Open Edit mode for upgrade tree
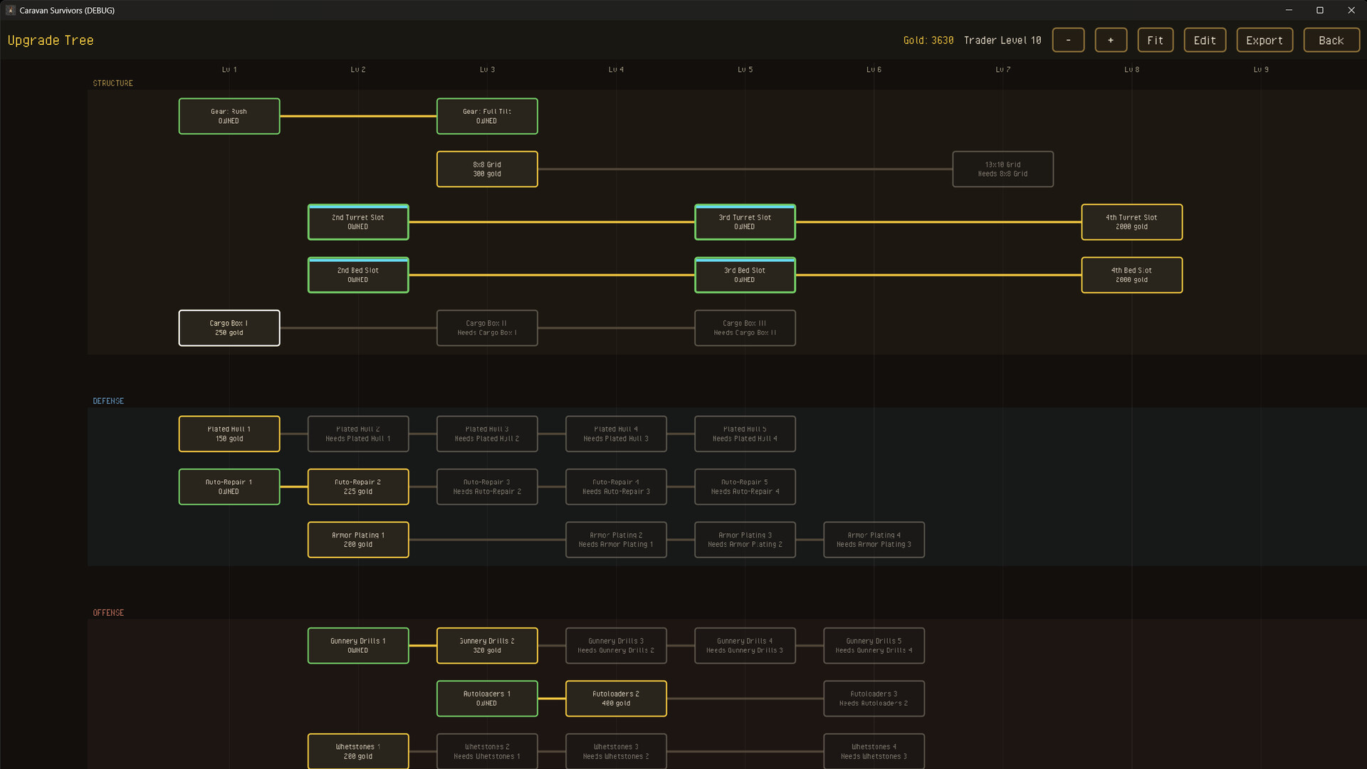1367x769 pixels. click(1205, 40)
